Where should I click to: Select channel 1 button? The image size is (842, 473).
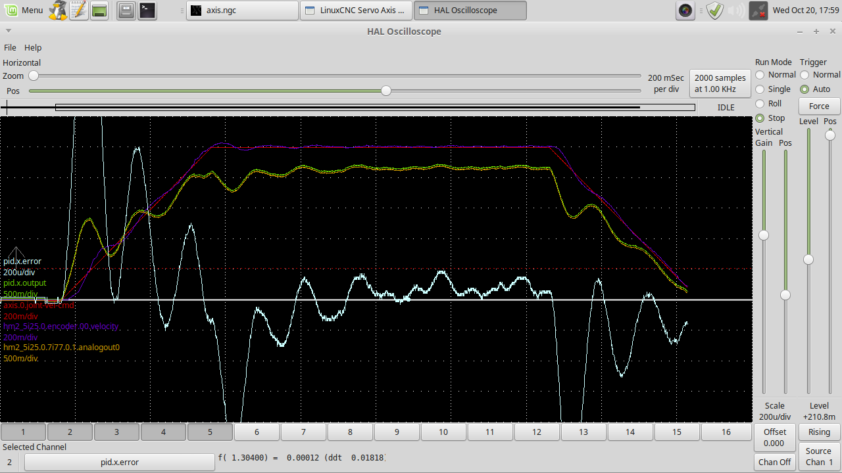point(23,432)
